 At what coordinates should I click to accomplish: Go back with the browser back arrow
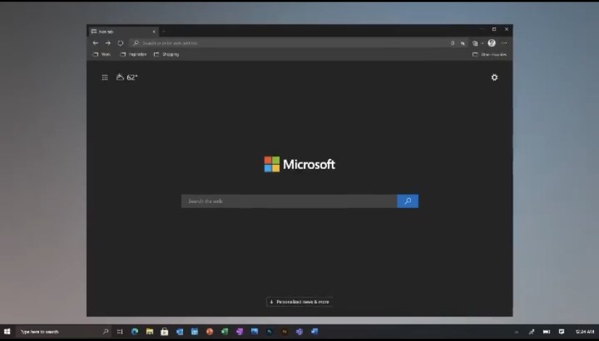[x=95, y=43]
